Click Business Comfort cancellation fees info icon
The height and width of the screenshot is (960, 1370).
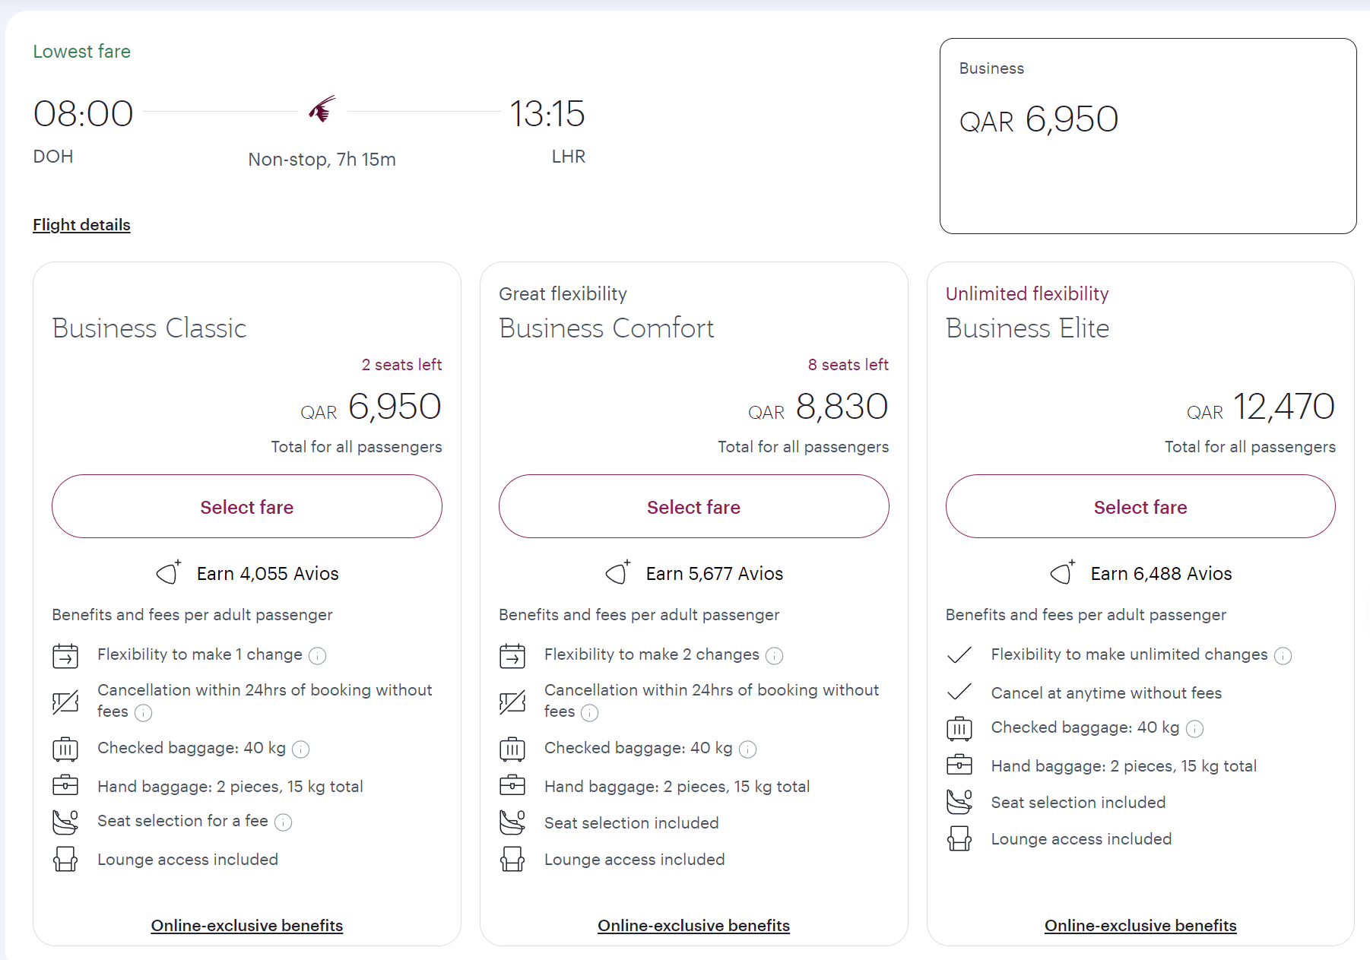pos(589,713)
